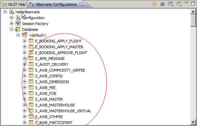
Task: Expand the S_AWB_MASTERHOUSE_VIRTUAL table
Action: point(24,111)
